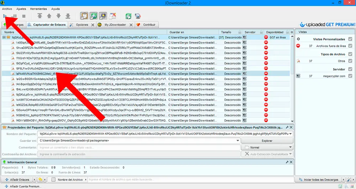
Task: Toggle silent mode window icon
Action: coord(112,16)
